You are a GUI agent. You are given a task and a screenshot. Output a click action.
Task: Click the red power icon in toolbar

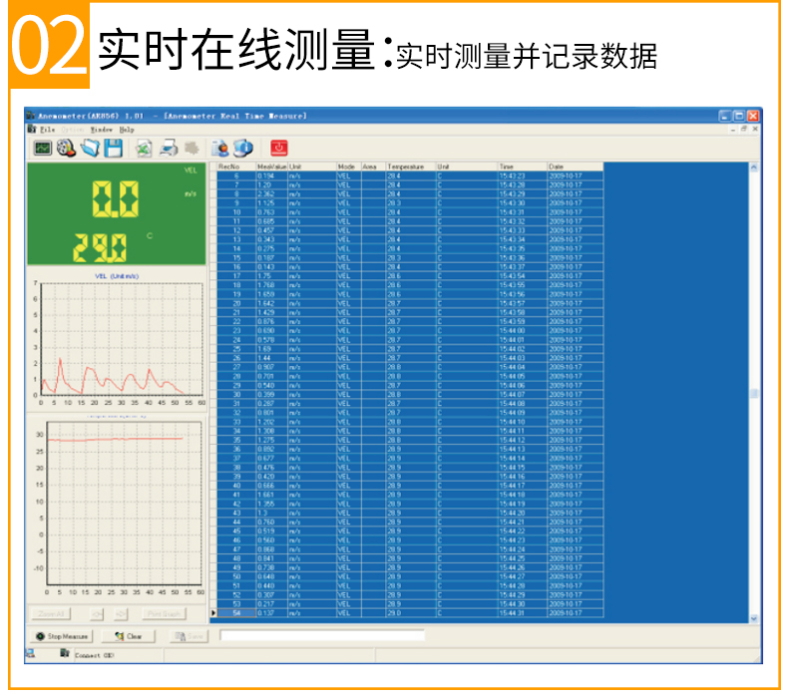[x=279, y=148]
